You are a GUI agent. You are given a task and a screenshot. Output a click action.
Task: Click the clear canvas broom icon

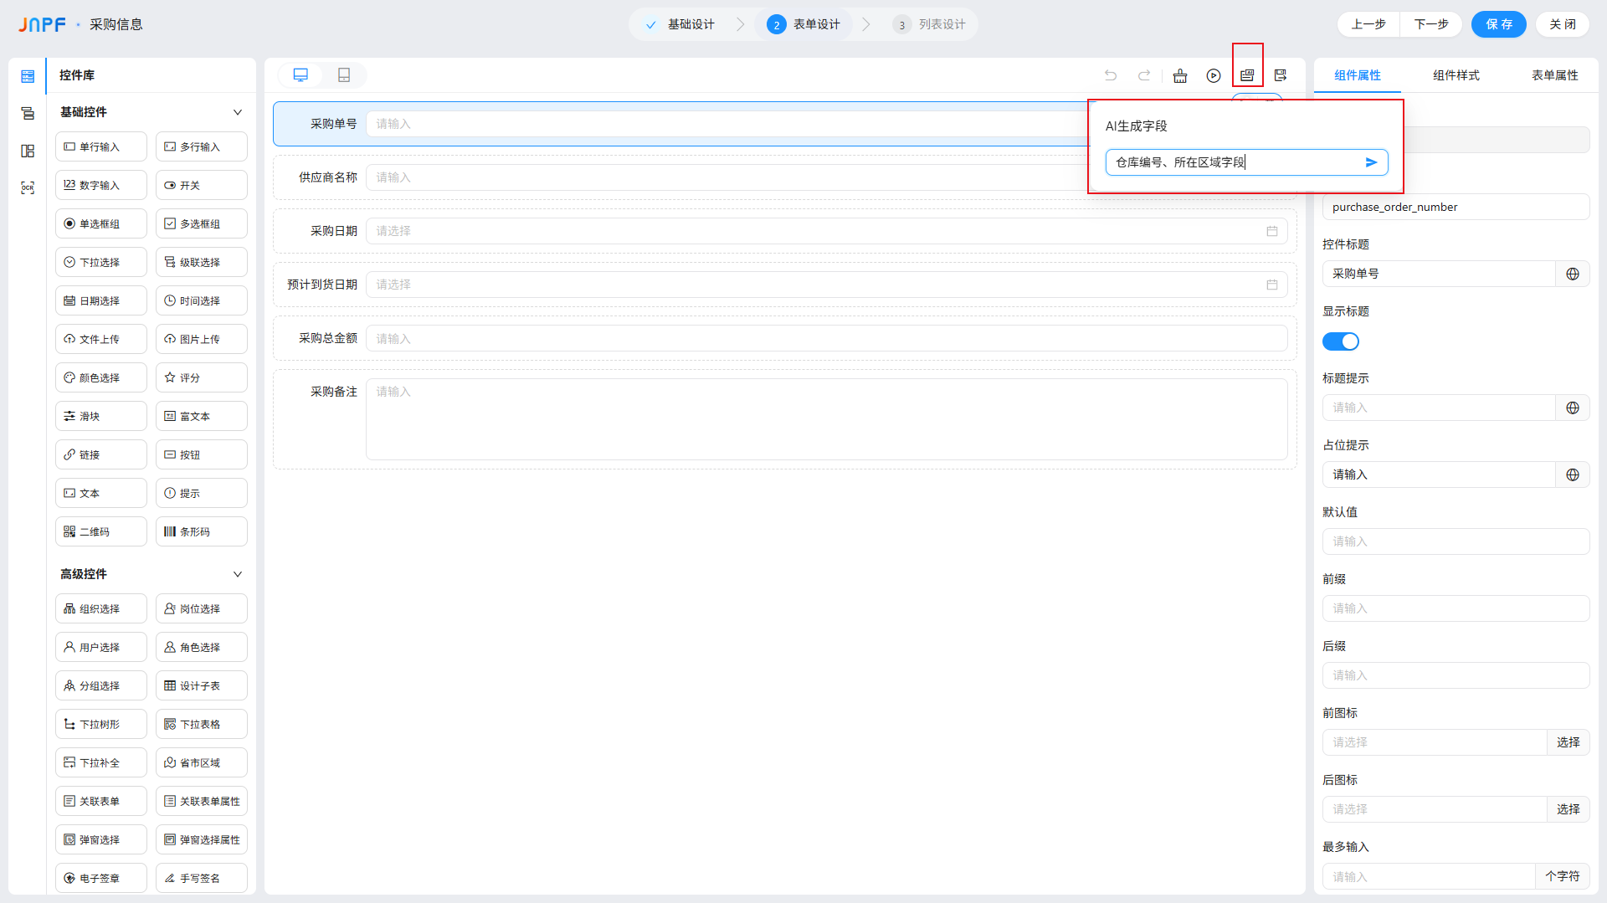pos(1180,75)
